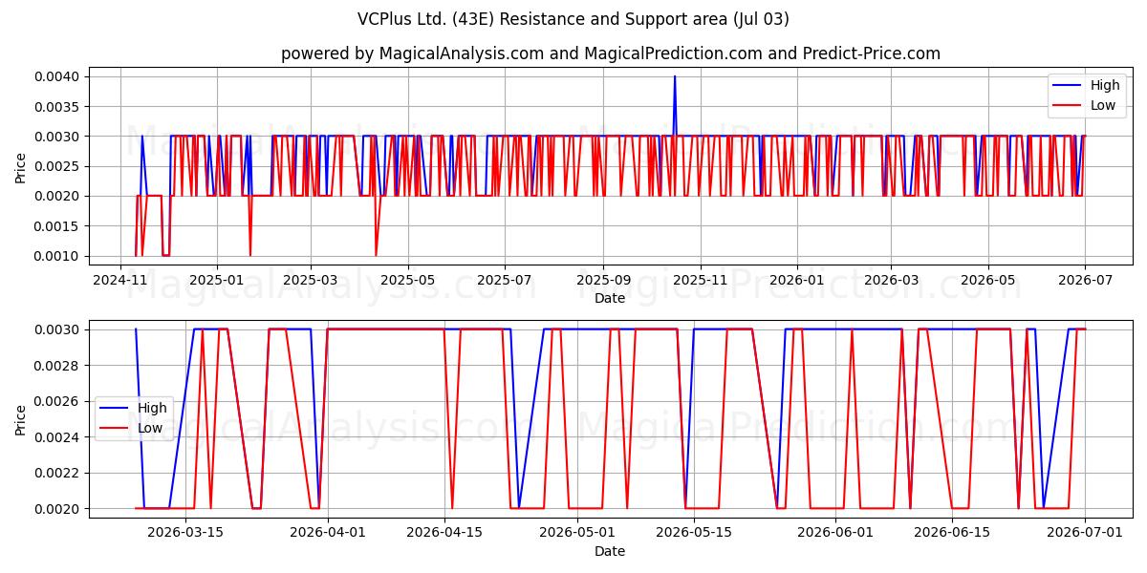Click the bottom chart y-axis value 0.0024
Viewport: 1147px width, 573px height.
(59, 437)
